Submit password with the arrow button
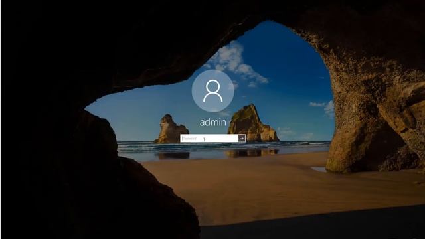The width and height of the screenshot is (425, 239). click(242, 139)
